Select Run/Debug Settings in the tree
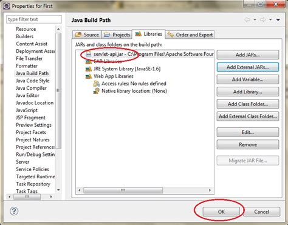The image size is (288, 225). click(35, 155)
